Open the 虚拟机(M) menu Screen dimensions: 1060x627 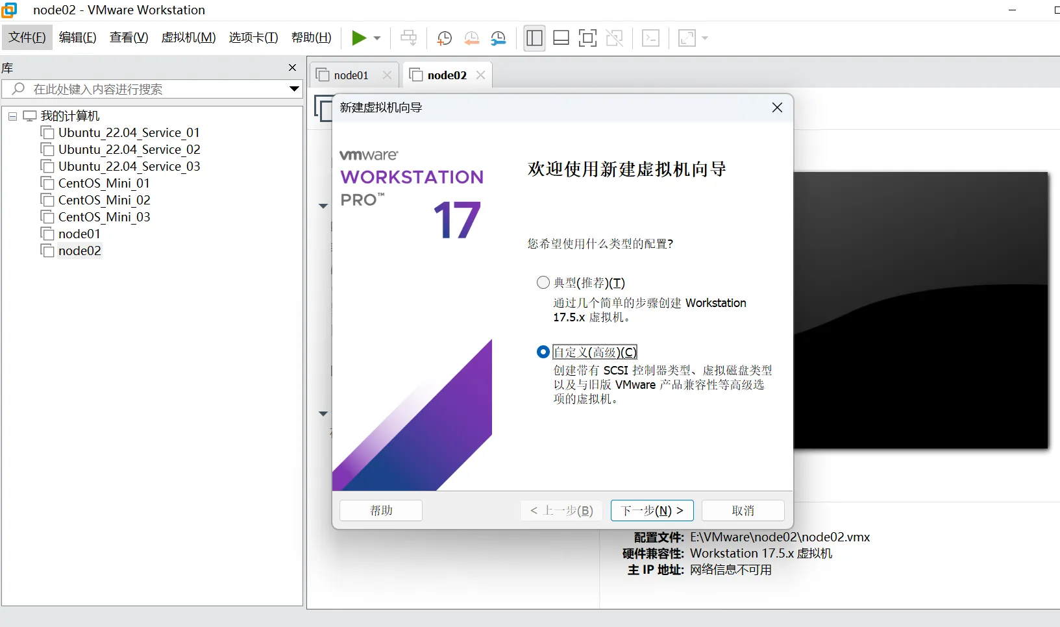(188, 38)
